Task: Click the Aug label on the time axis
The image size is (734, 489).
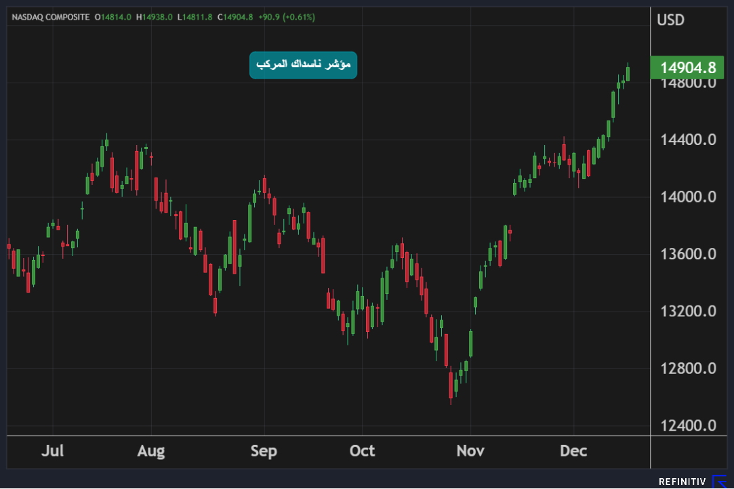Action: [150, 451]
